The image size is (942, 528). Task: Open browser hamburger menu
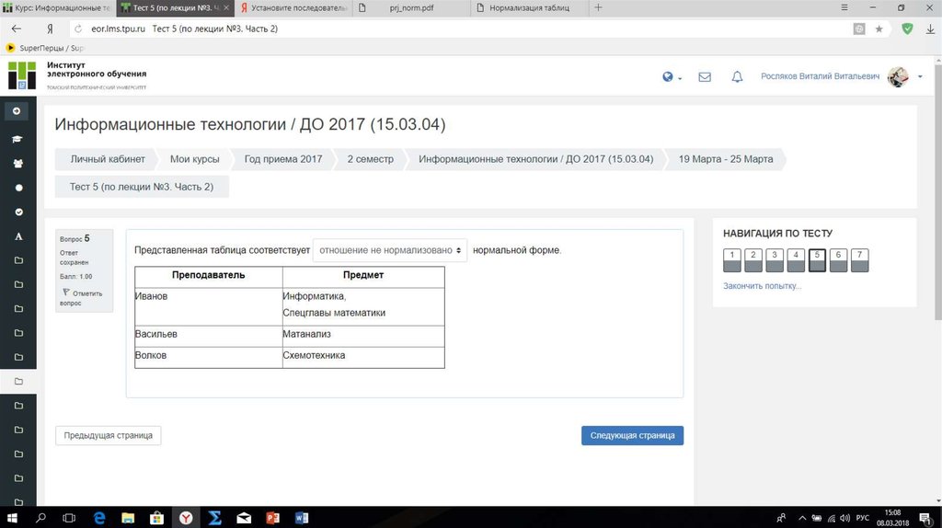(844, 7)
